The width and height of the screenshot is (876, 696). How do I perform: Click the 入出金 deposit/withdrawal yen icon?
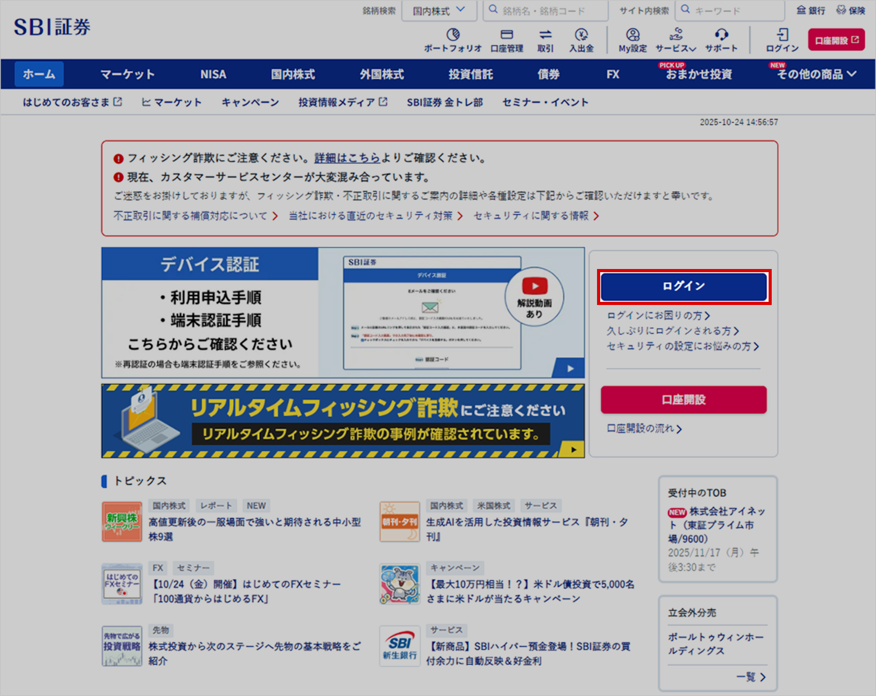pyautogui.click(x=581, y=35)
